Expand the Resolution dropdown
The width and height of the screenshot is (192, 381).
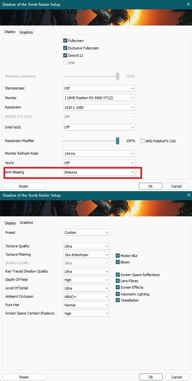(99, 108)
